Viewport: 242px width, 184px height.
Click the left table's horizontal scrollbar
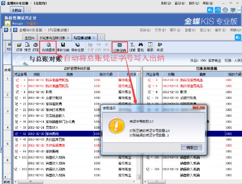point(75,182)
